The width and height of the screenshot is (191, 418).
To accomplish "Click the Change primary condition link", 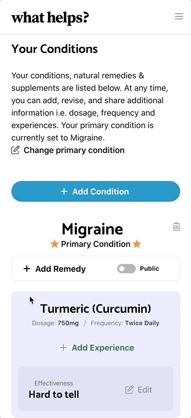I will pos(74,150).
